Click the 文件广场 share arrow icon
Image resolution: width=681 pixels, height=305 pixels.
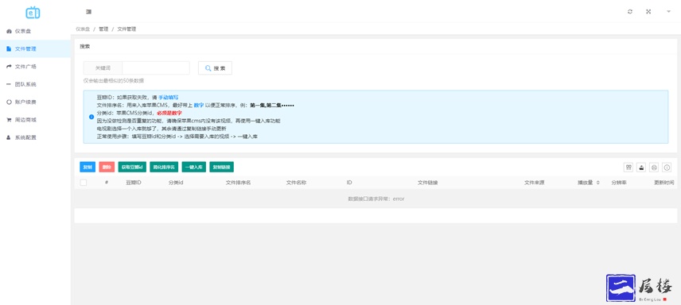point(9,67)
